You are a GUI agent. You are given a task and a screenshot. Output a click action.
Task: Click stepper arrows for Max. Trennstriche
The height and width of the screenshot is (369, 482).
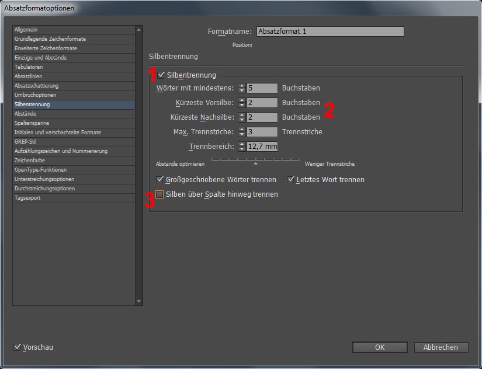[242, 132]
